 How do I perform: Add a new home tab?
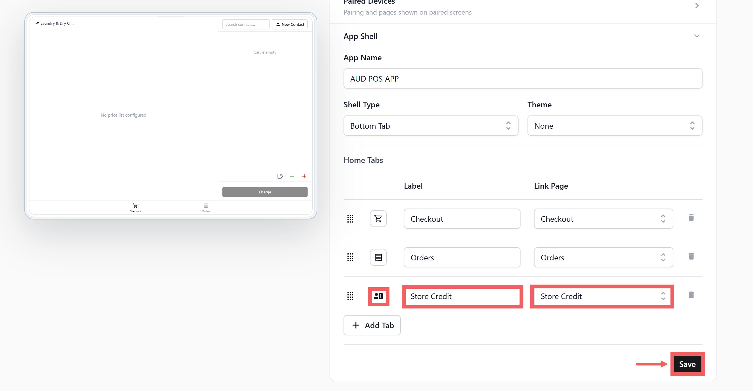coord(372,325)
